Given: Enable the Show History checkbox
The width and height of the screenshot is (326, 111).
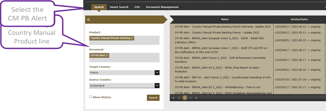Looking at the screenshot, I should [x=91, y=97].
